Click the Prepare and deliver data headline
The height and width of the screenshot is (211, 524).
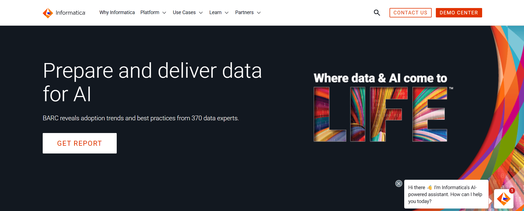click(152, 82)
